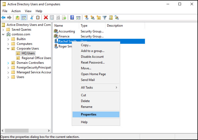Collapse the contoso.com domain node
The image size is (198, 140).
pos(3,34)
